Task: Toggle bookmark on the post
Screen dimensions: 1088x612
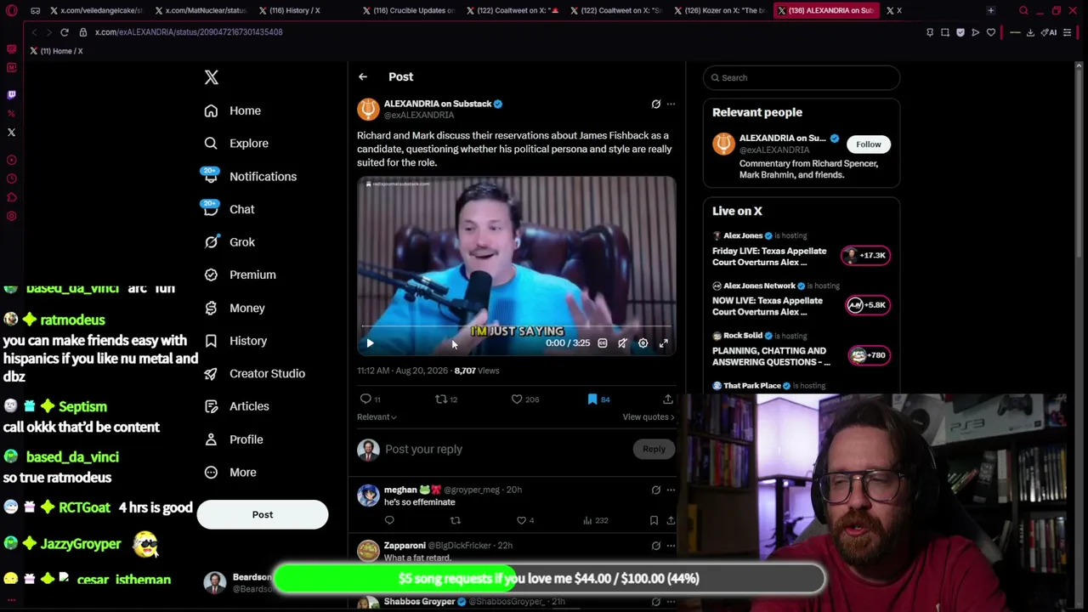Action: pyautogui.click(x=592, y=399)
